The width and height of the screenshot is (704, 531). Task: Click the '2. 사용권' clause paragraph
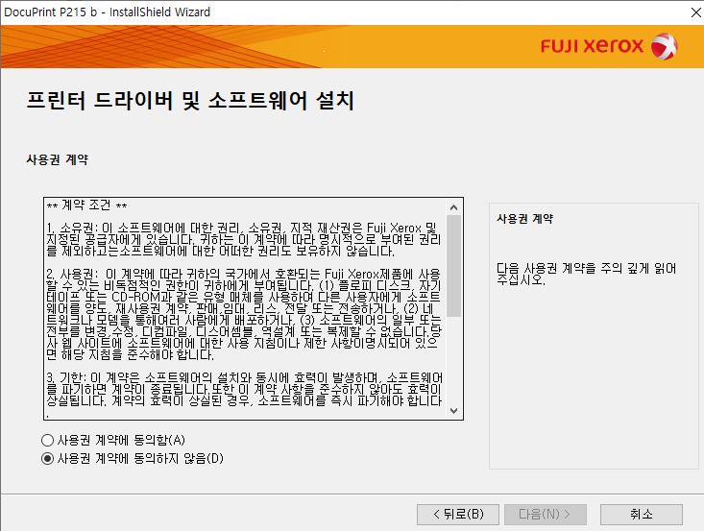point(244,314)
